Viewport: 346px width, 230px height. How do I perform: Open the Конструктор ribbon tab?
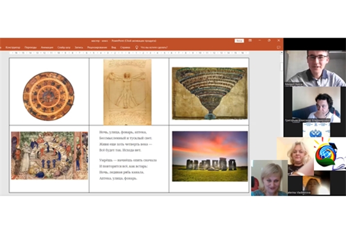pos(13,47)
